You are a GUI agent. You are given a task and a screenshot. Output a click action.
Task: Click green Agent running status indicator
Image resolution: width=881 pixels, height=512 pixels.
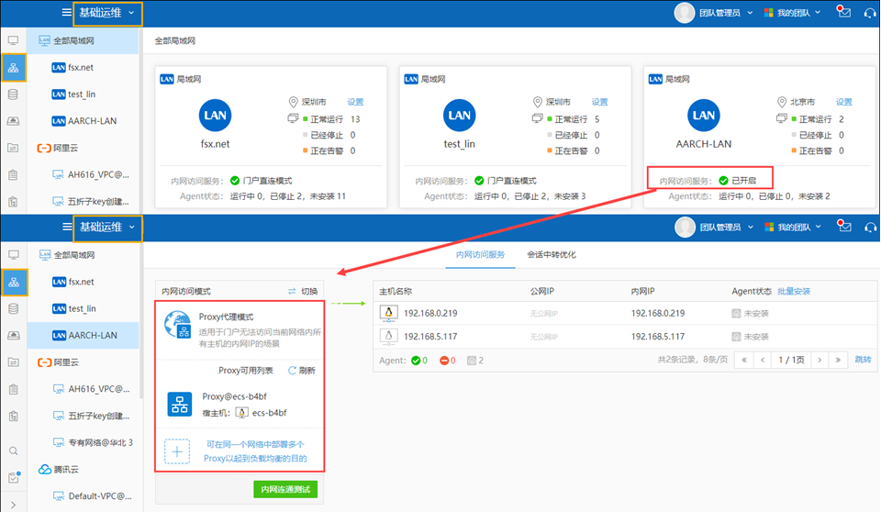415,361
